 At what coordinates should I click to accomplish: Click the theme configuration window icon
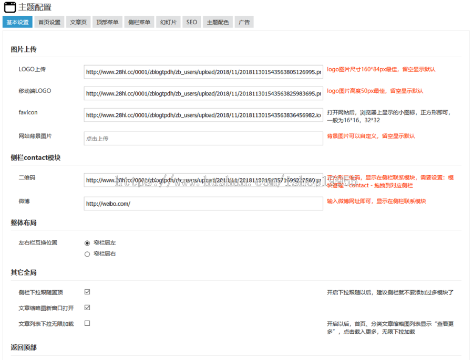(x=9, y=7)
